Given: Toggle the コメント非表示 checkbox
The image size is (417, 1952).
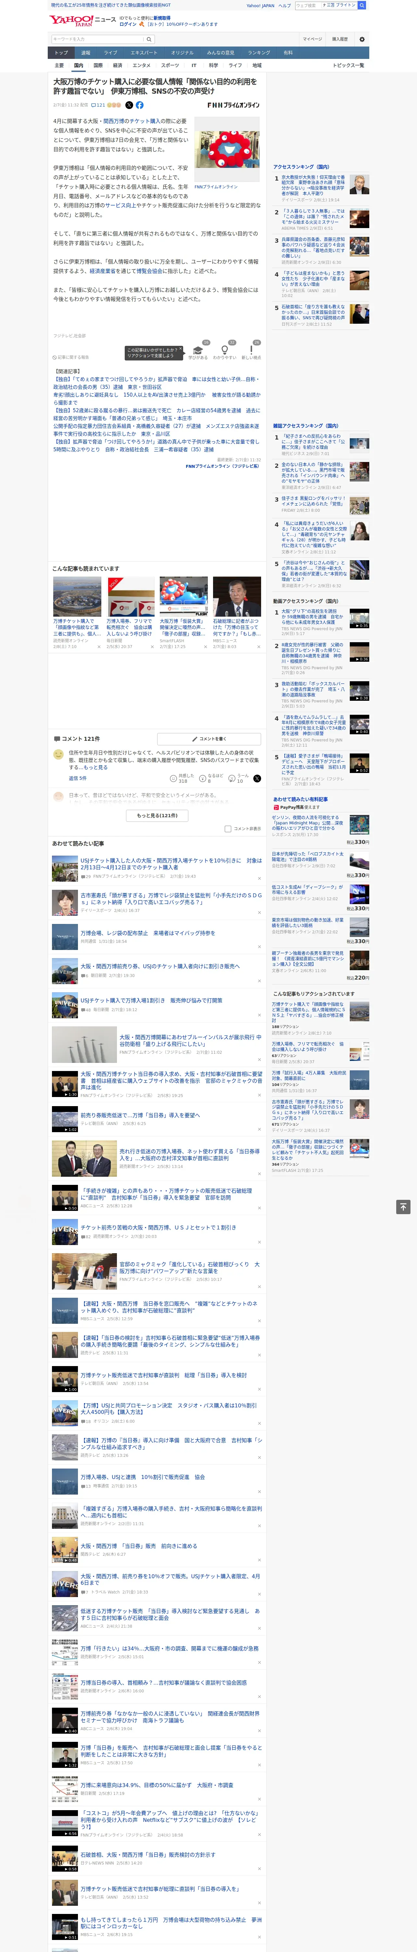Looking at the screenshot, I should pos(228,829).
